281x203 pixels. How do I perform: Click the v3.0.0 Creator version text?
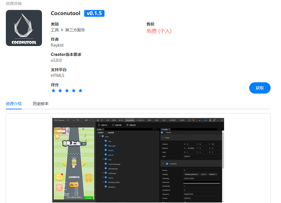coord(56,60)
